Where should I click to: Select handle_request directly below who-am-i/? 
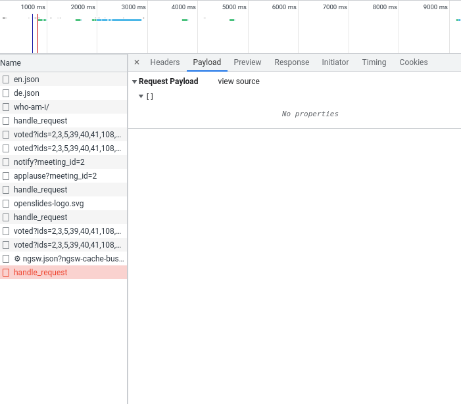tap(64, 121)
